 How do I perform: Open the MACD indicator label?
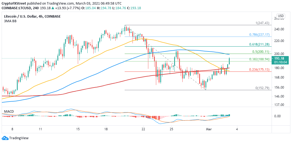point(9,112)
